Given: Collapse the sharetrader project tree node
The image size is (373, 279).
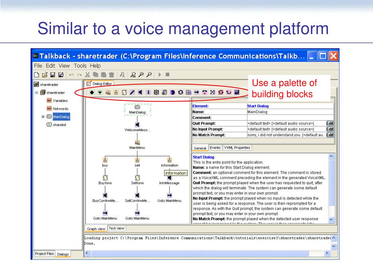Looking at the screenshot, I should coord(36,93).
